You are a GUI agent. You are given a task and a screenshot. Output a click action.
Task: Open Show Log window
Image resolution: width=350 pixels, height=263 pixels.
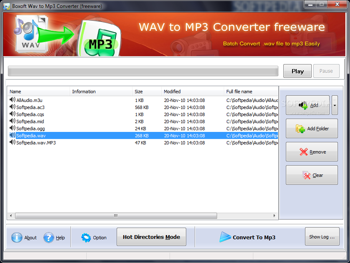322,237
